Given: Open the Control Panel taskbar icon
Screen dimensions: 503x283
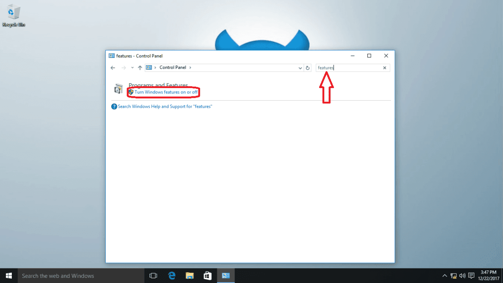Looking at the screenshot, I should pos(226,276).
